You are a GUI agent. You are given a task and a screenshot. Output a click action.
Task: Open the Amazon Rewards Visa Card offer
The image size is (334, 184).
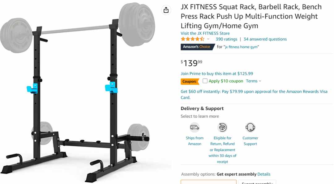[254, 94]
